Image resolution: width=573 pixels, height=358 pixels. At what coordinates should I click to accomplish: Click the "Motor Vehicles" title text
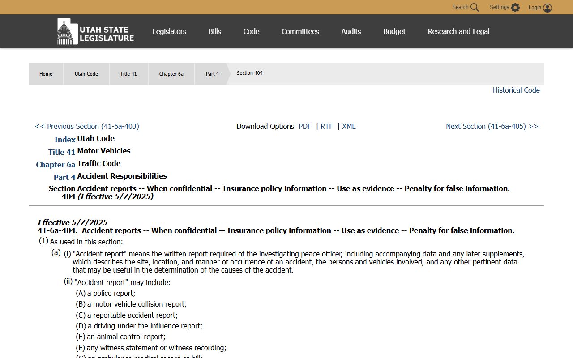[104, 151]
